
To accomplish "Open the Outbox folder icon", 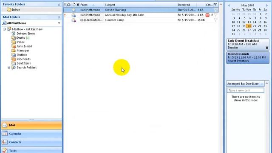I will coord(14,55).
